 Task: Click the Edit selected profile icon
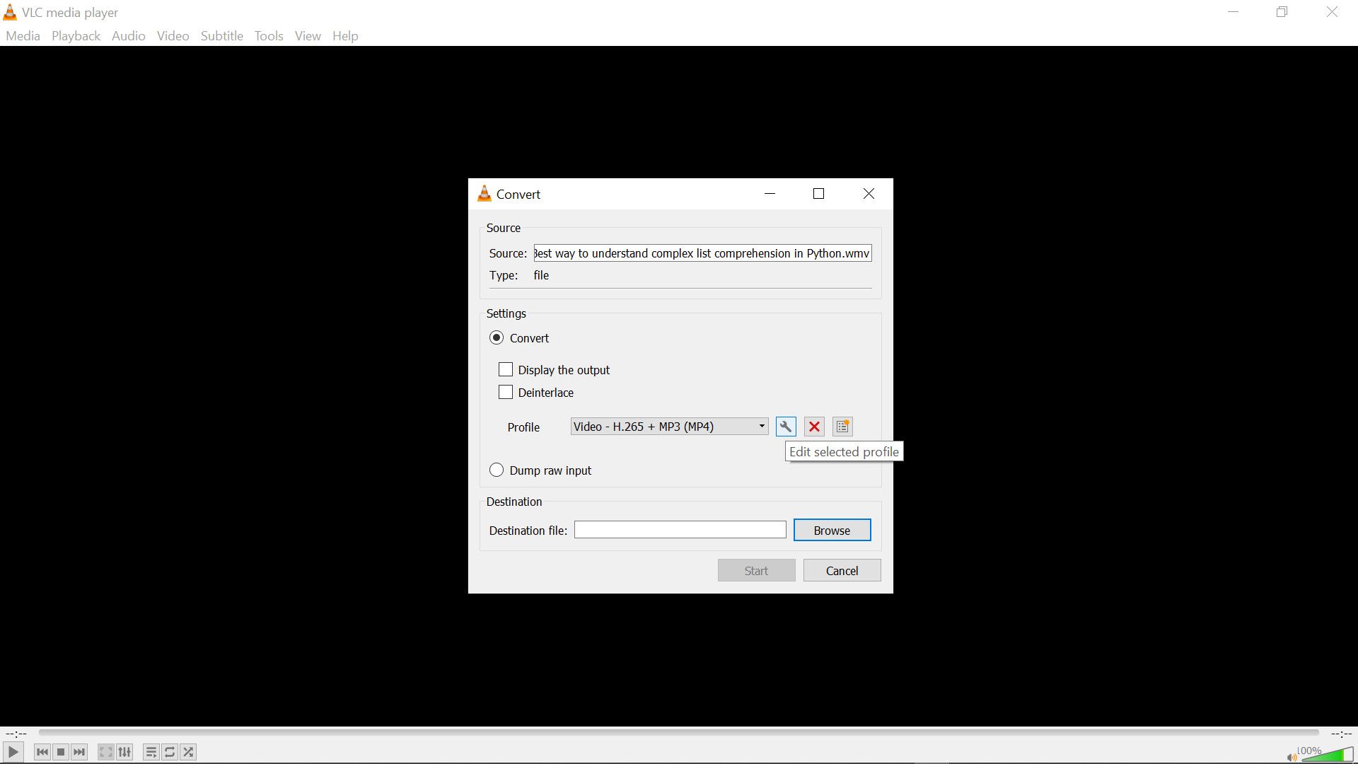pos(785,427)
